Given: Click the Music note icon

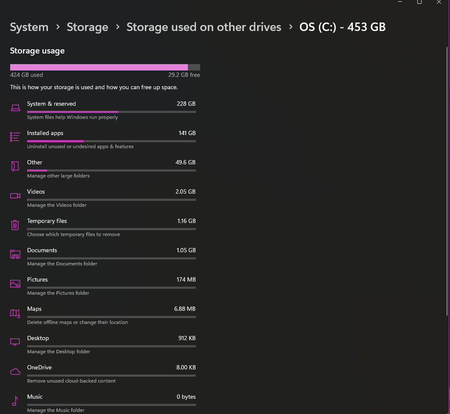Looking at the screenshot, I should pyautogui.click(x=15, y=401).
